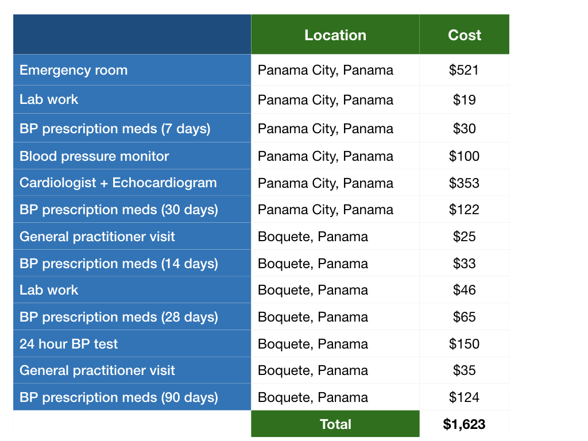Click the empty dark blue header cell
Viewport: 588px width, 441px height.
tap(132, 35)
